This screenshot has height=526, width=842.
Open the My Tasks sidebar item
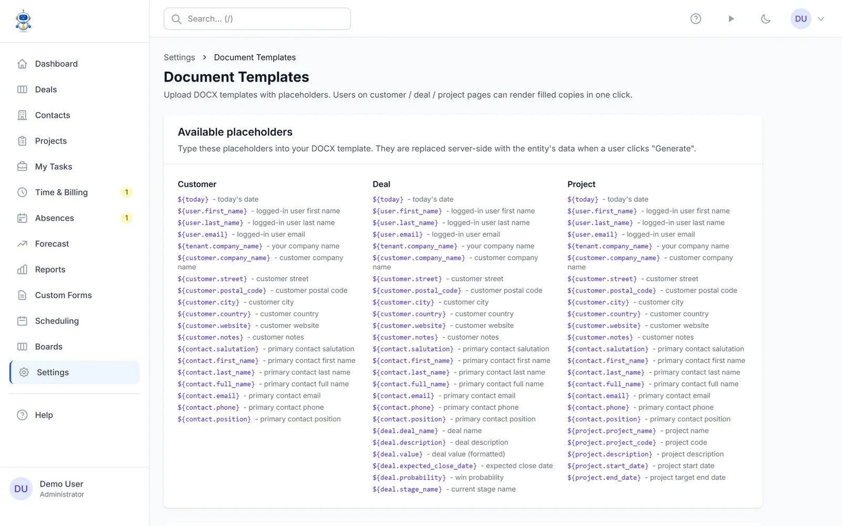coord(75,167)
